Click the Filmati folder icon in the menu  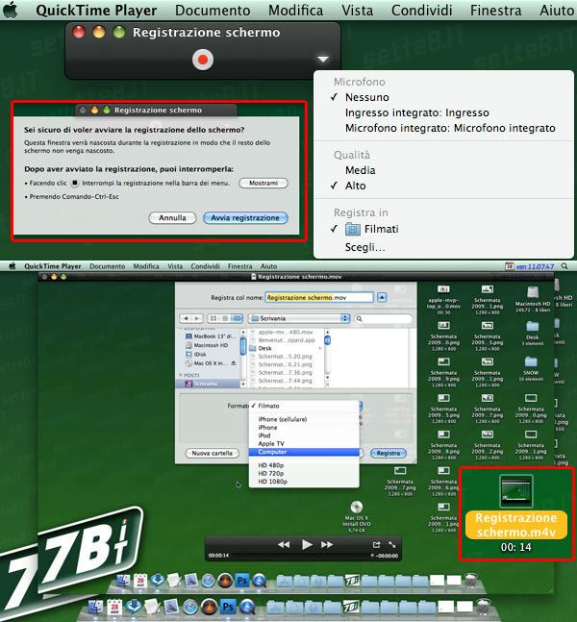pyautogui.click(x=355, y=229)
